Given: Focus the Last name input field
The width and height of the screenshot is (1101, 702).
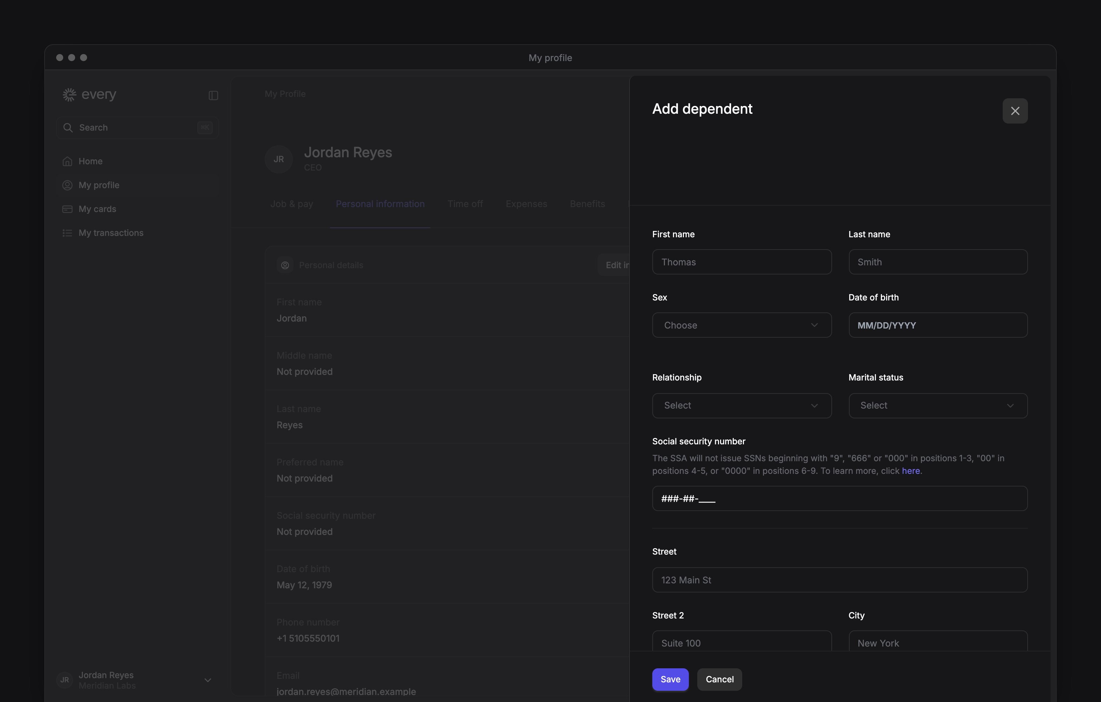Looking at the screenshot, I should point(938,262).
